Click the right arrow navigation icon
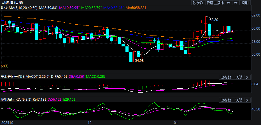 point(236,3)
